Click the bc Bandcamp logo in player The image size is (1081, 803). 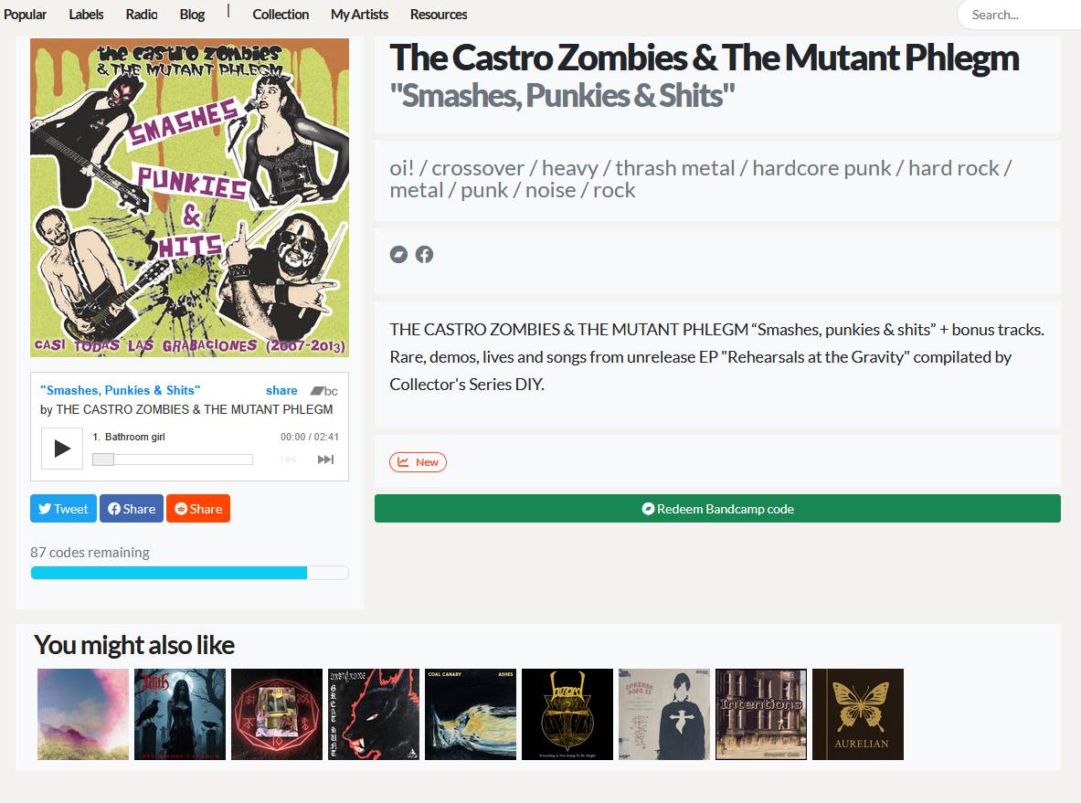324,391
